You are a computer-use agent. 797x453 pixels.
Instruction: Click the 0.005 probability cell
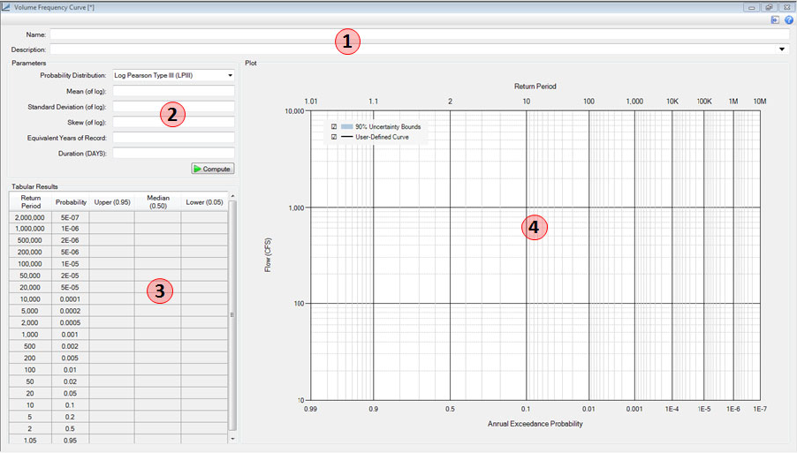[70, 358]
